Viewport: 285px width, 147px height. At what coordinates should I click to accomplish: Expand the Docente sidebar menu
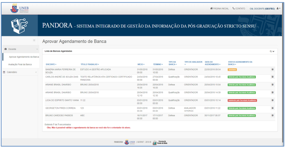(x=20, y=49)
